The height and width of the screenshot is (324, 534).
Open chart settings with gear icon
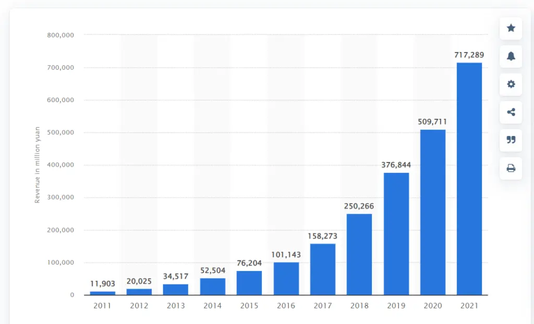click(x=511, y=84)
